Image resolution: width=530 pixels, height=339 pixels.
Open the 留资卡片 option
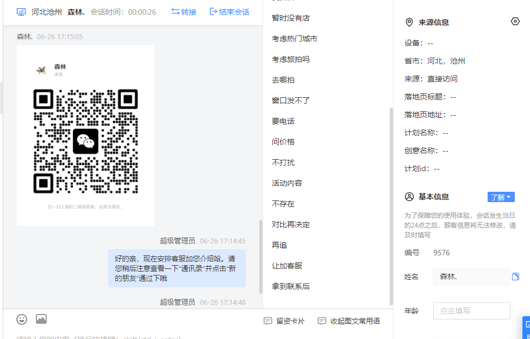[284, 321]
